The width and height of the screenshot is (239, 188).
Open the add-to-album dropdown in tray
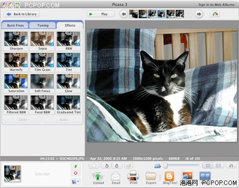[x=75, y=181]
